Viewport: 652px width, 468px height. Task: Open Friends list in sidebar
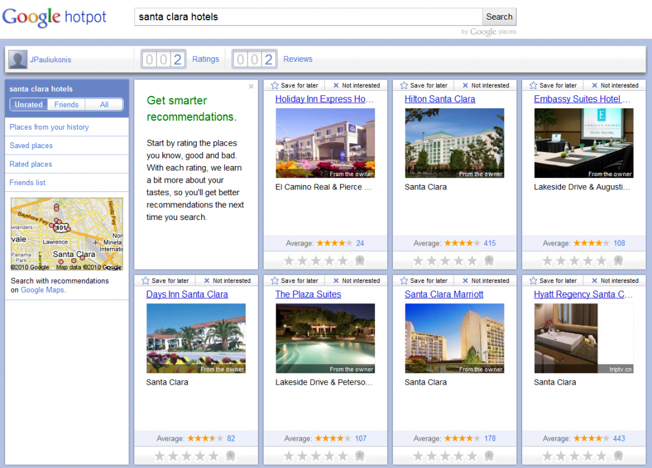pyautogui.click(x=27, y=182)
